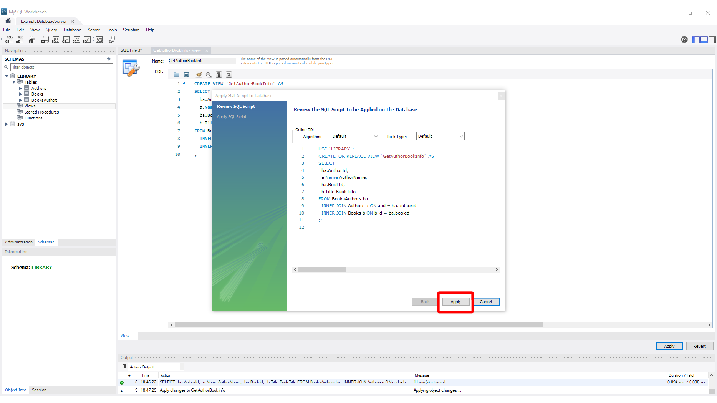
Task: Search table data toolbar icon
Action: point(99,40)
